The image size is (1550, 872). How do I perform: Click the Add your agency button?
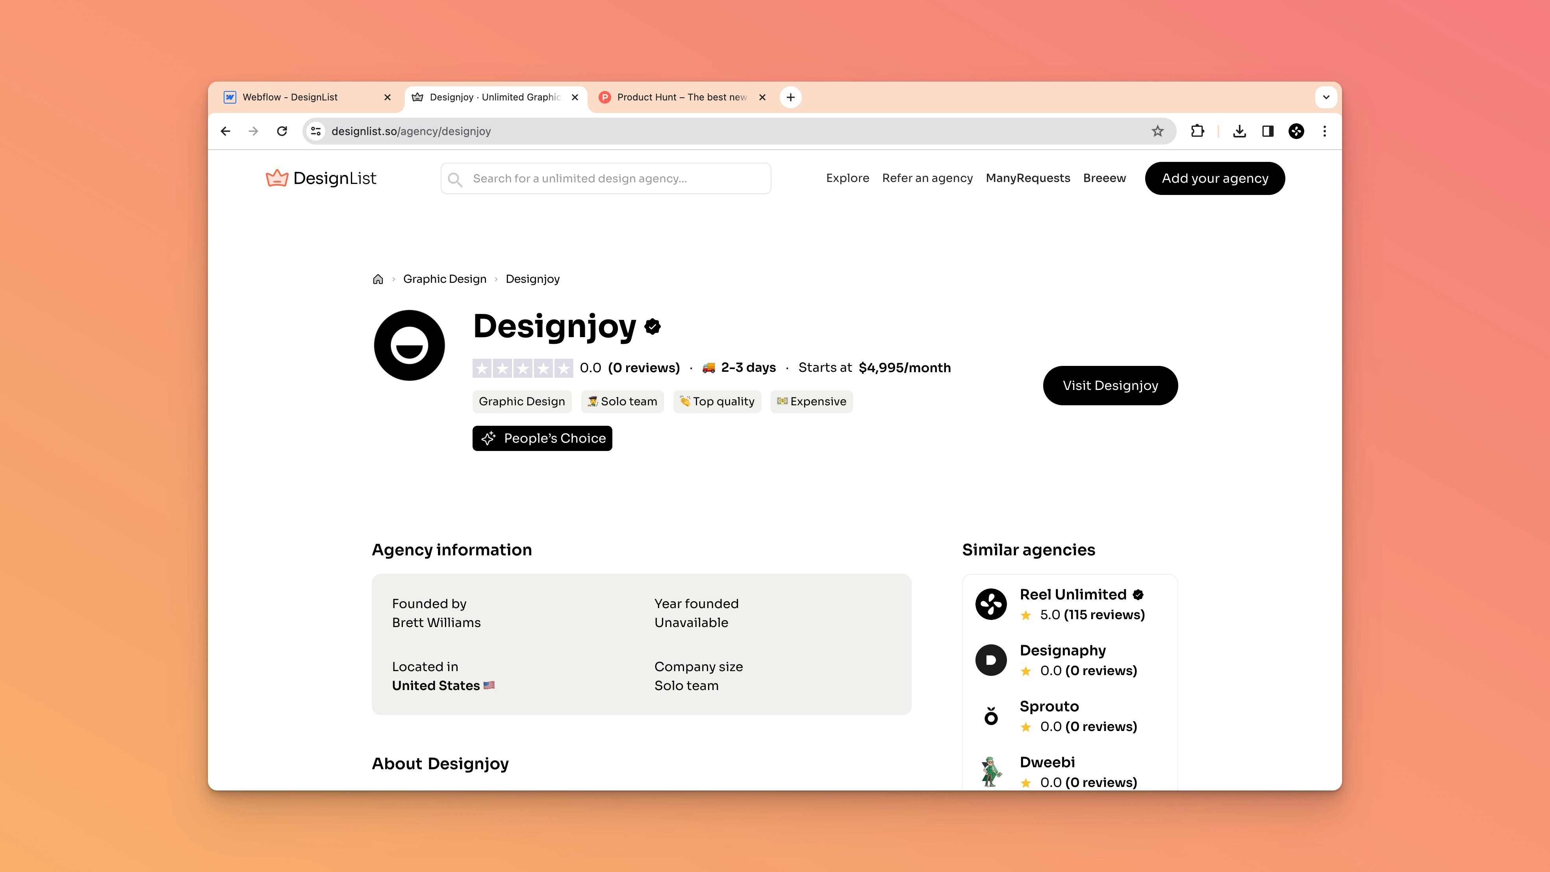pyautogui.click(x=1215, y=179)
